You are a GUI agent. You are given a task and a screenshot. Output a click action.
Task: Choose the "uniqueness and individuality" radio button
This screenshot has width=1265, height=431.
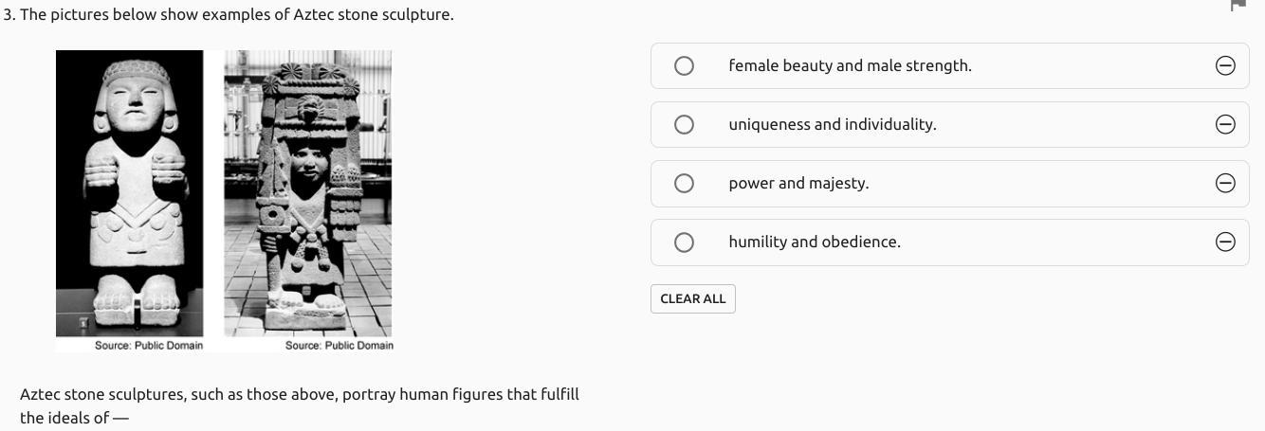click(x=684, y=124)
